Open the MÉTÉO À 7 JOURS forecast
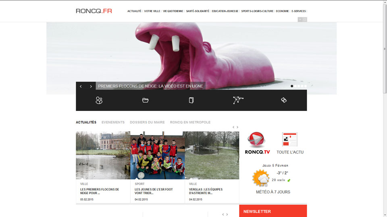This screenshot has height=217, width=387. [273, 192]
